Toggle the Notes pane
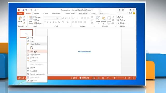The image size is (166, 93). pos(74,78)
